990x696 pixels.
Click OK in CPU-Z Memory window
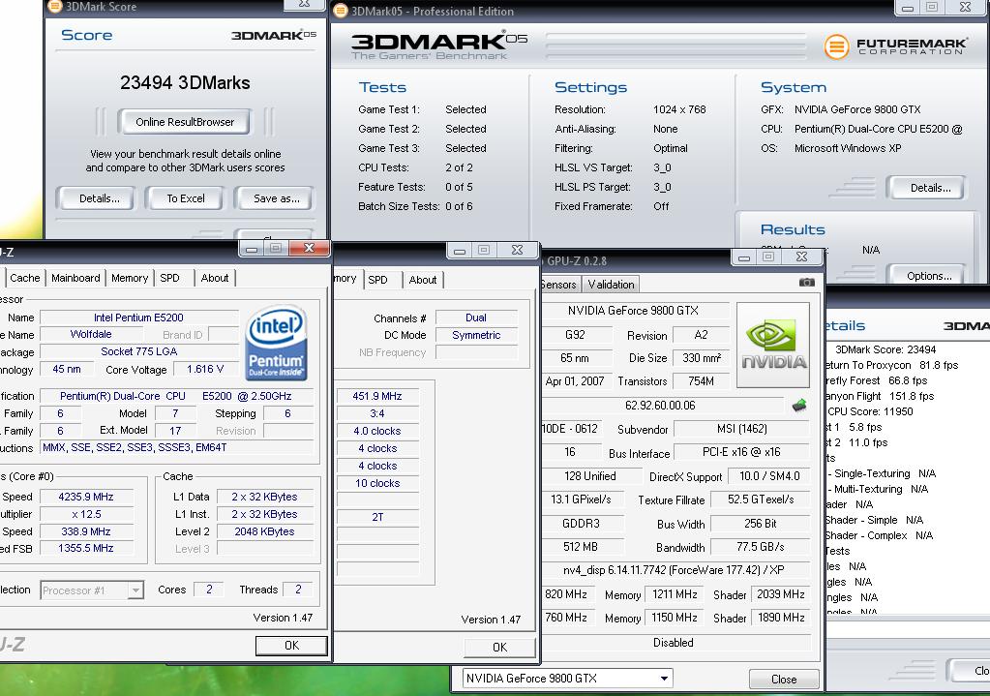pyautogui.click(x=499, y=648)
